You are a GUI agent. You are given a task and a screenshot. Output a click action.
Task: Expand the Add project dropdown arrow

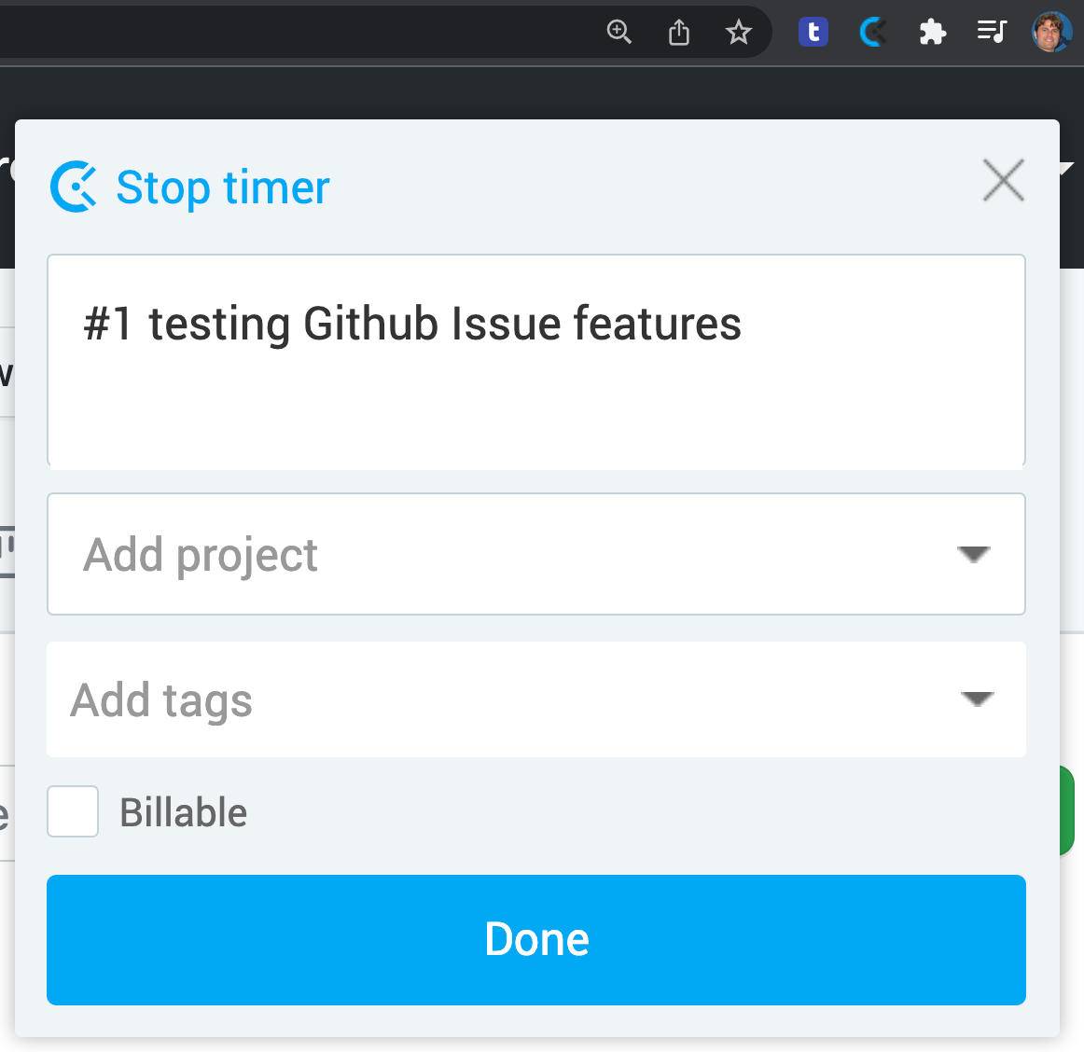(973, 554)
